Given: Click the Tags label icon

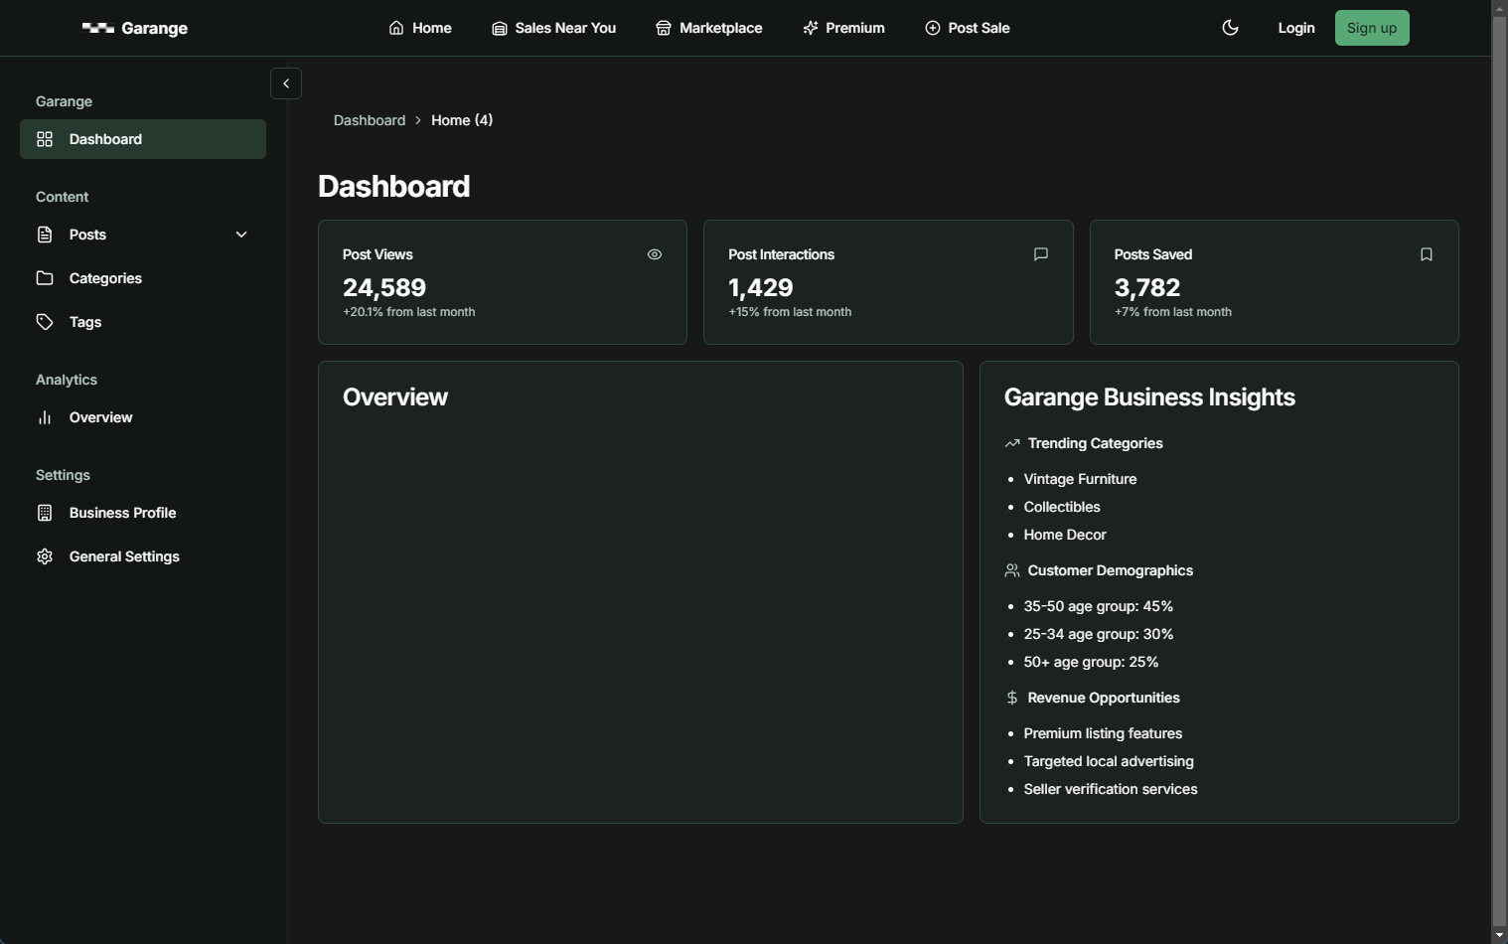Looking at the screenshot, I should (45, 322).
